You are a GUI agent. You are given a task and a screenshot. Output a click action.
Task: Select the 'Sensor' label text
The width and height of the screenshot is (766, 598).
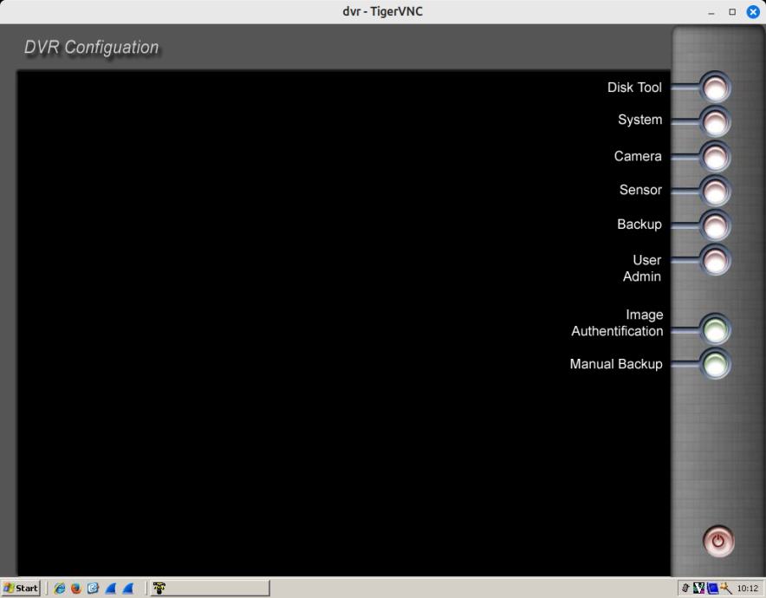coord(640,190)
